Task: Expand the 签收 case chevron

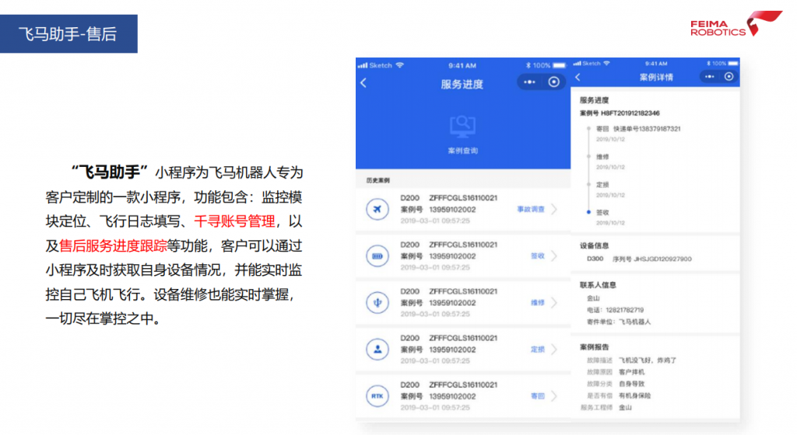Action: tap(554, 256)
